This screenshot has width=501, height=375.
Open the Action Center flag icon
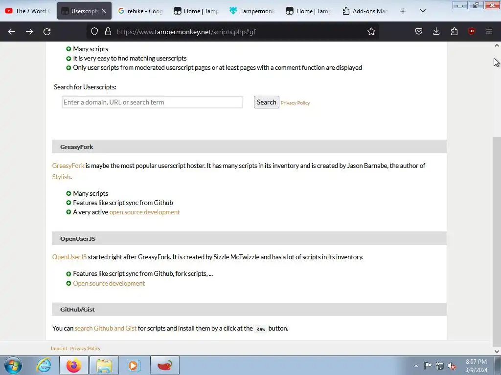428,366
